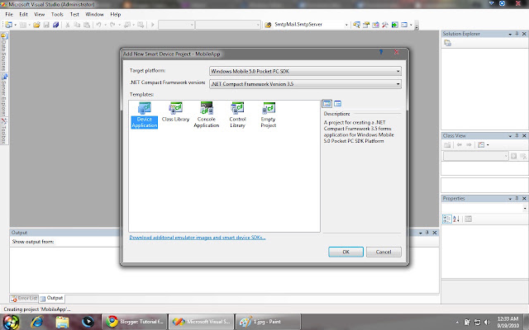Open the Edit menu
Viewport: 529px width, 330px height.
pyautogui.click(x=23, y=15)
